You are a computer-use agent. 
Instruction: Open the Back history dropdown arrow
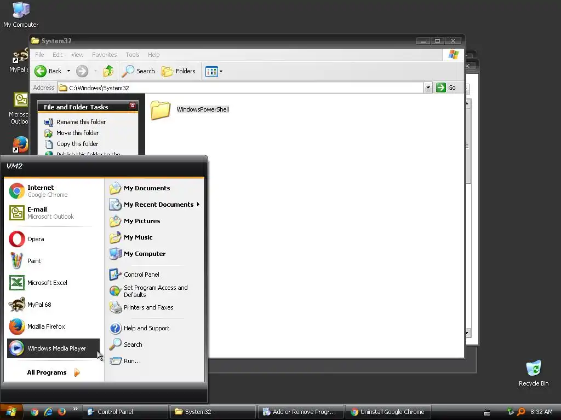click(x=68, y=71)
